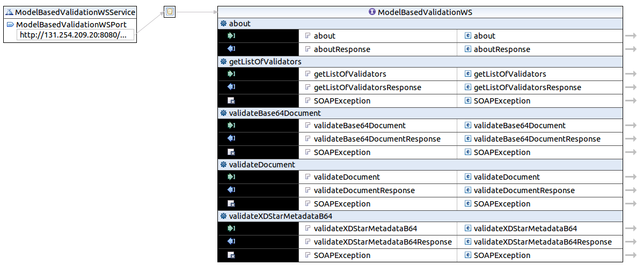Select the getListOfValidators operation header
Viewport: 643px width, 265px height.
pyautogui.click(x=265, y=62)
